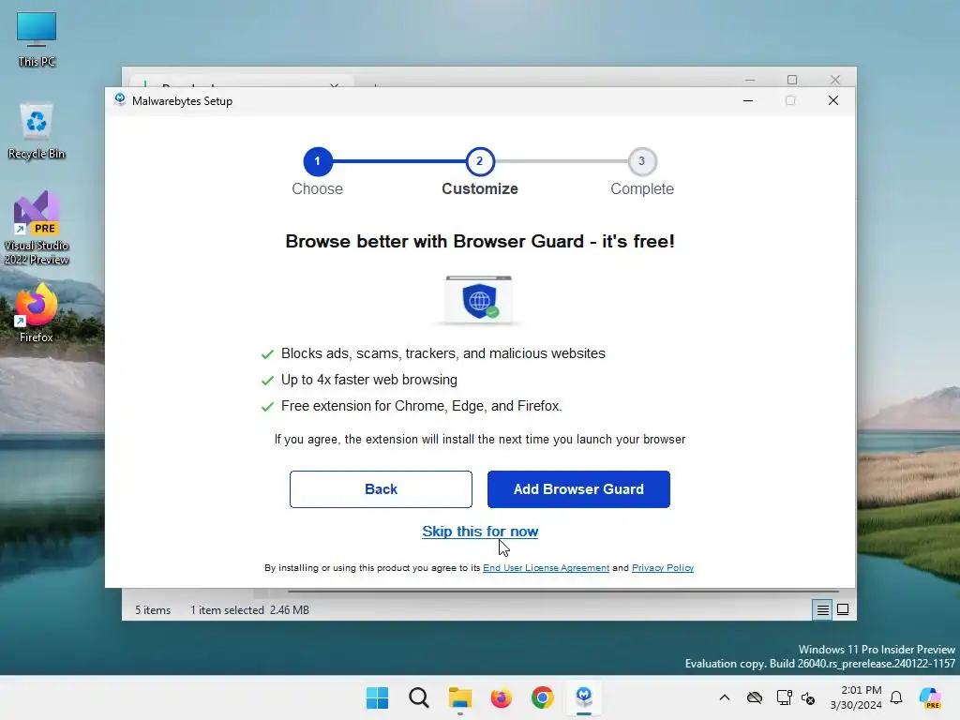Screen dimensions: 960x720
Task: Select the Recycle Bin desktop icon
Action: pyautogui.click(x=37, y=131)
